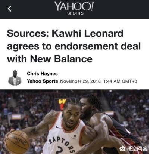
Task: Go back using the left chevron
Action: point(9,9)
